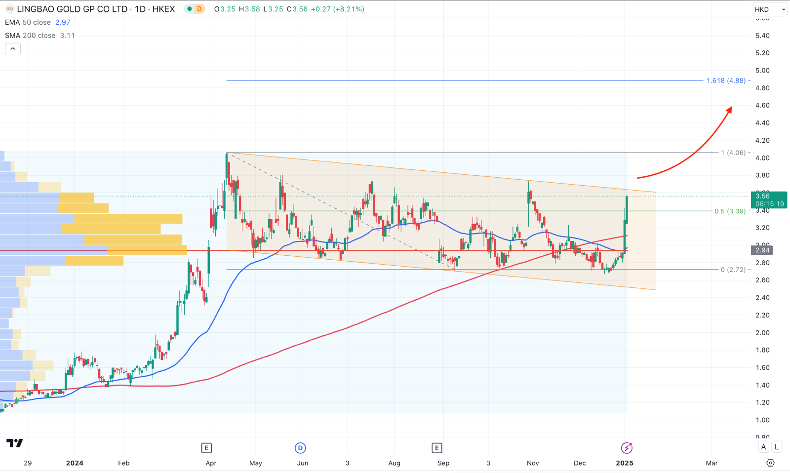Click the SMA value 3.11

(68, 36)
